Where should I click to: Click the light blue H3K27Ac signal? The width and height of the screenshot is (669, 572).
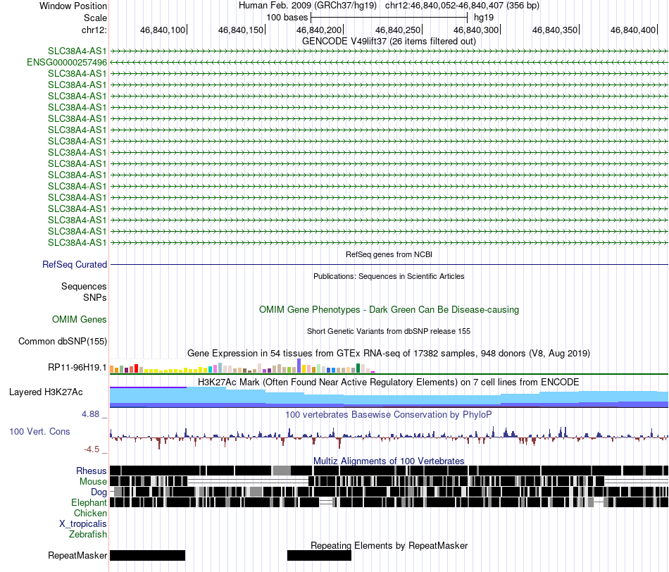coord(389,396)
